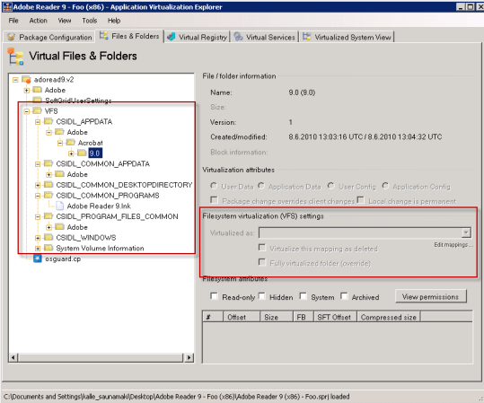Image resolution: width=484 pixels, height=403 pixels.
Task: Toggle the Hidden attribute checkbox
Action: [262, 296]
